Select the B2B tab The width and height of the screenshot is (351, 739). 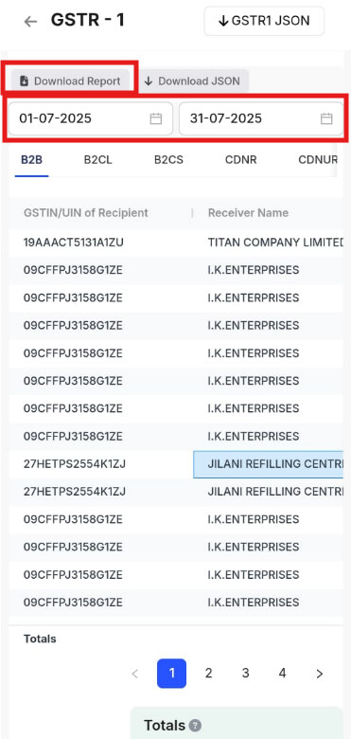(x=31, y=160)
